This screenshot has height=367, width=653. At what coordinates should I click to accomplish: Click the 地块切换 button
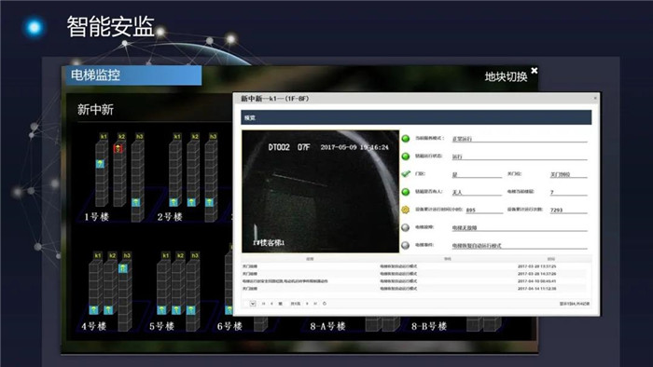[506, 77]
